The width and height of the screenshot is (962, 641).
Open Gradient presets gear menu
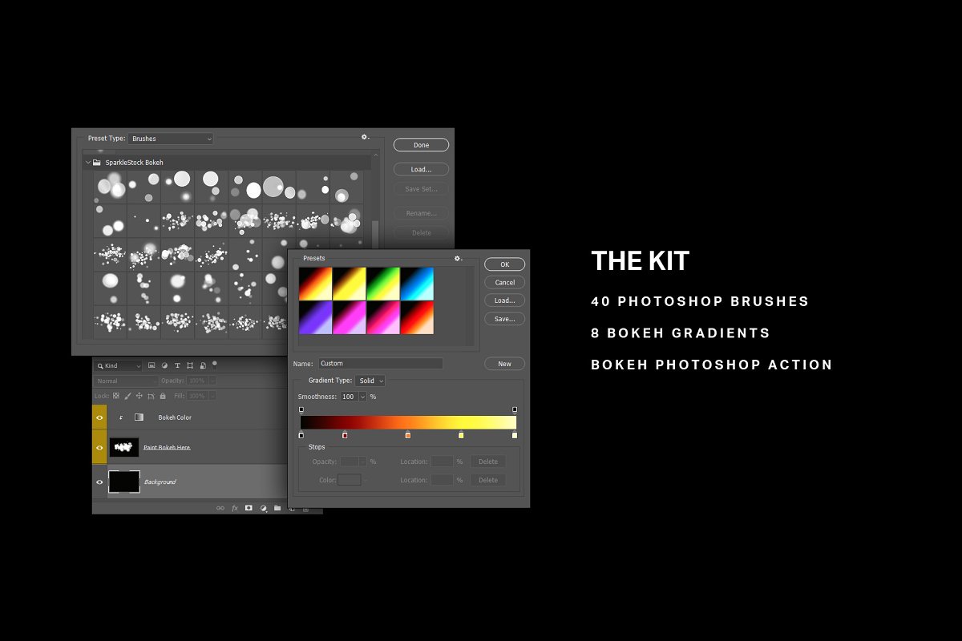pos(458,258)
